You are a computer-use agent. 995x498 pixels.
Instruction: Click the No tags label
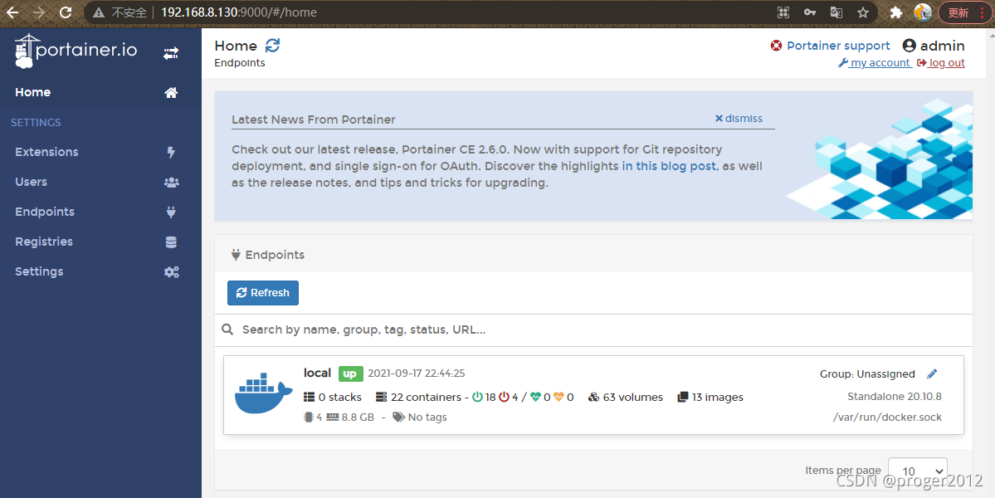click(427, 417)
